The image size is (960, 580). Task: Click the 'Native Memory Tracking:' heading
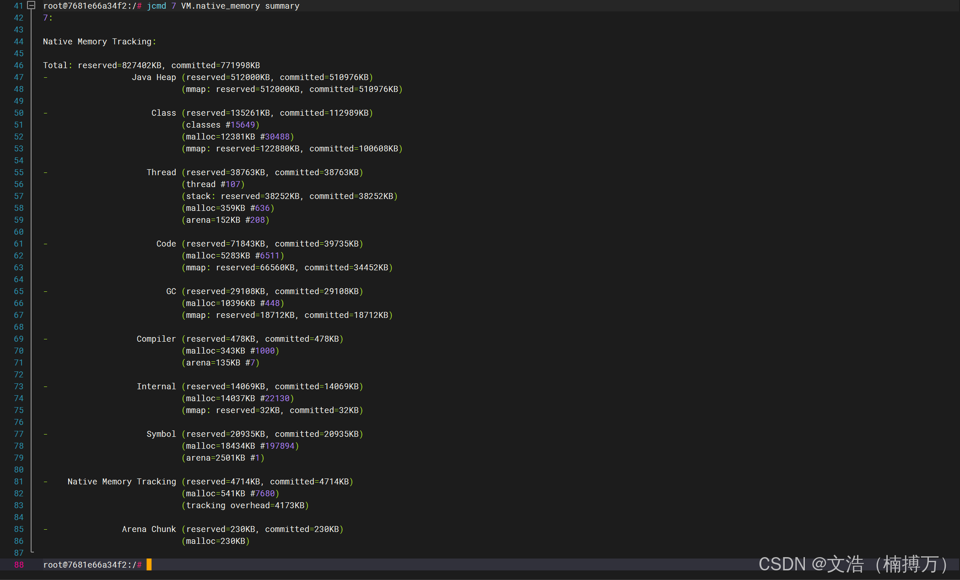(x=99, y=42)
